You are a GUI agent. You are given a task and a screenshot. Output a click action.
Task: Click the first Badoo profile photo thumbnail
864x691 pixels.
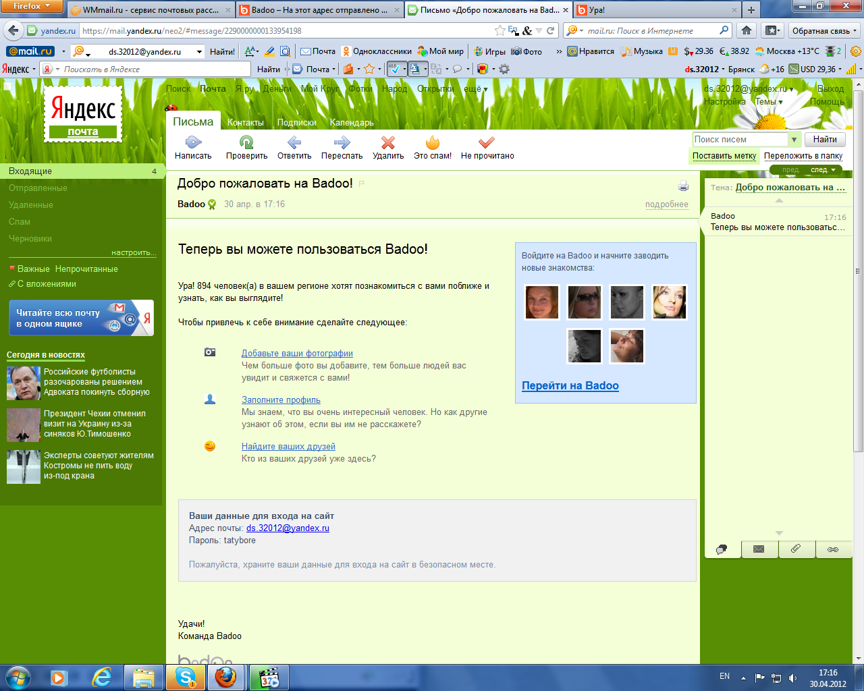542,302
